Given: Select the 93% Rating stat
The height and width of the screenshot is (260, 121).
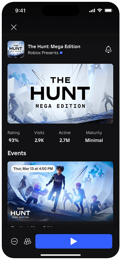Looking at the screenshot, I should coord(14,137).
